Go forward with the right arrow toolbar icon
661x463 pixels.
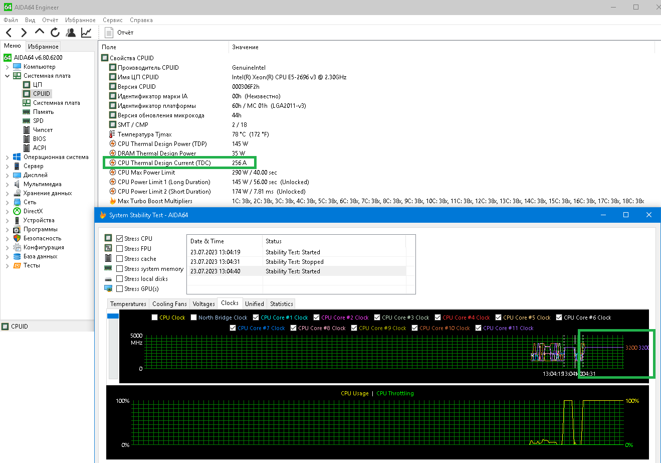pos(24,33)
